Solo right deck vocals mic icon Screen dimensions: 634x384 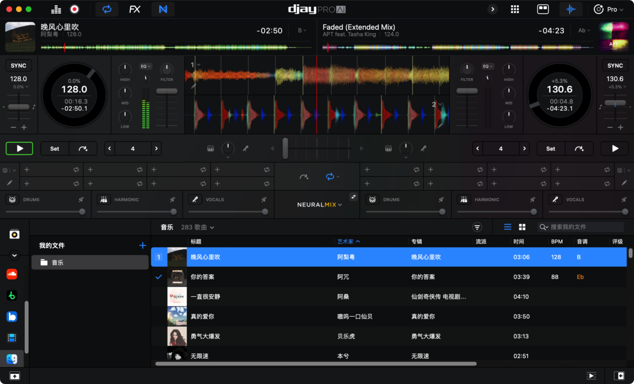coord(556,200)
